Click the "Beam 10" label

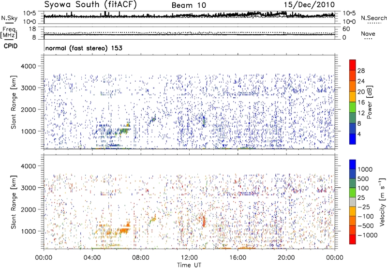tap(189, 5)
